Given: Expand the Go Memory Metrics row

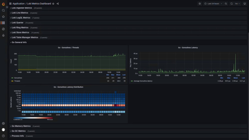Looking at the screenshot, I should (21, 126).
